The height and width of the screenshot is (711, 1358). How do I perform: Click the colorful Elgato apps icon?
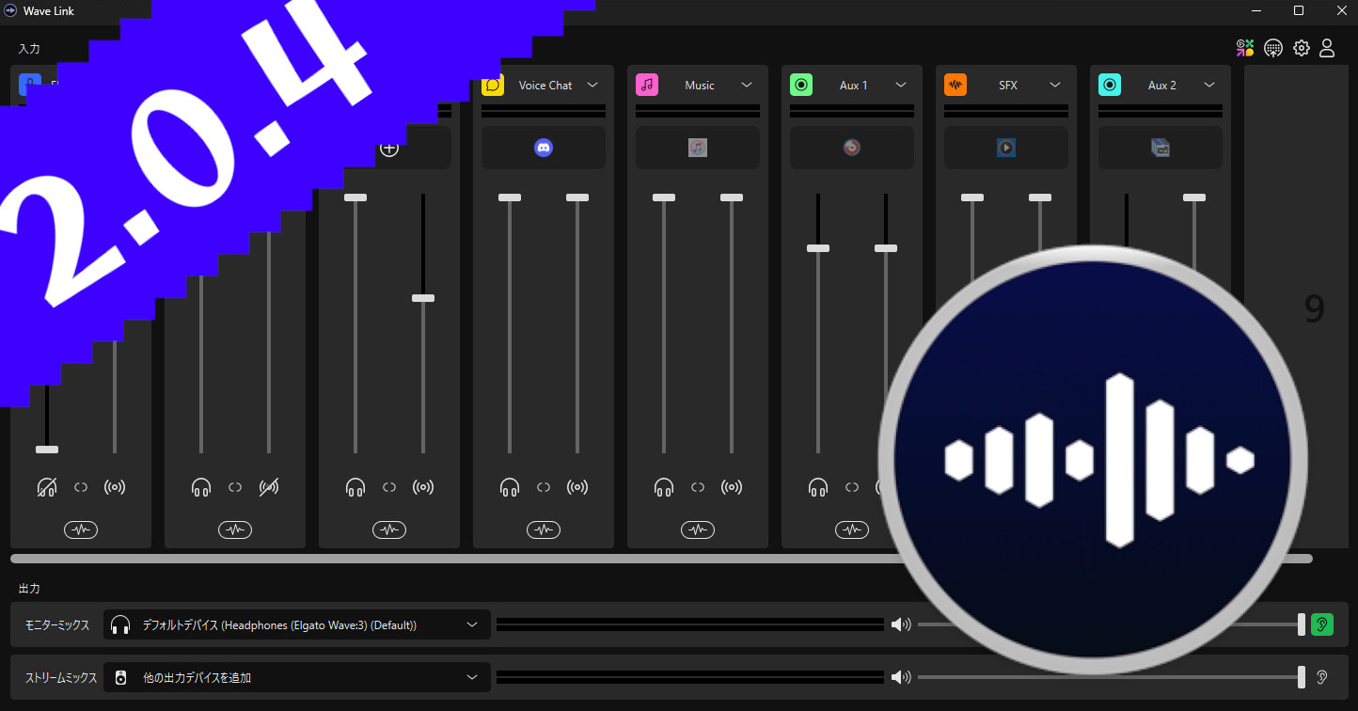click(1245, 47)
